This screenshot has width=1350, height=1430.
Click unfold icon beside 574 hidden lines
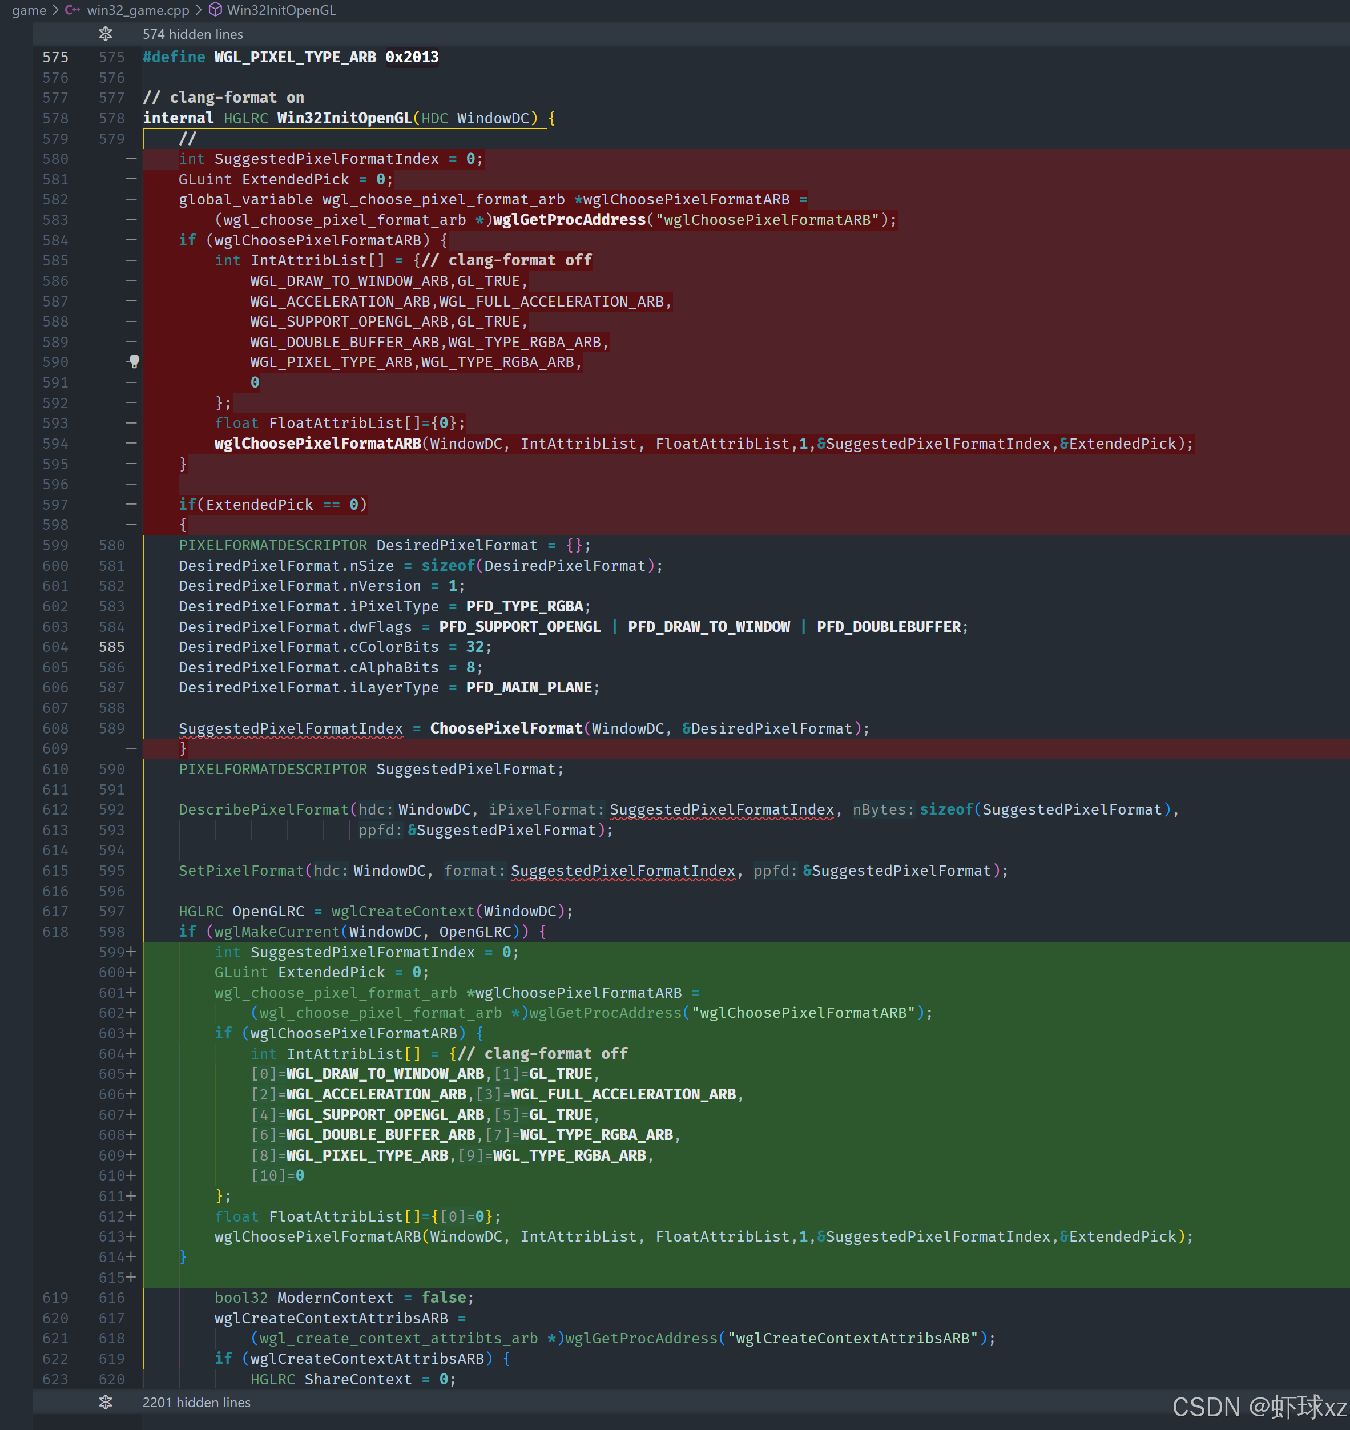tap(106, 34)
